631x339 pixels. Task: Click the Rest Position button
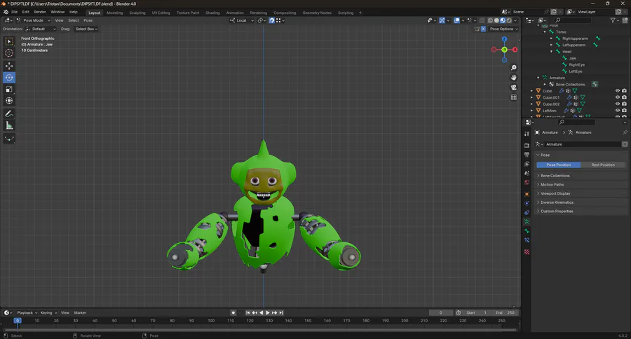tap(603, 165)
